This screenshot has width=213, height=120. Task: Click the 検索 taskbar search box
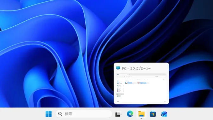click(x=84, y=114)
